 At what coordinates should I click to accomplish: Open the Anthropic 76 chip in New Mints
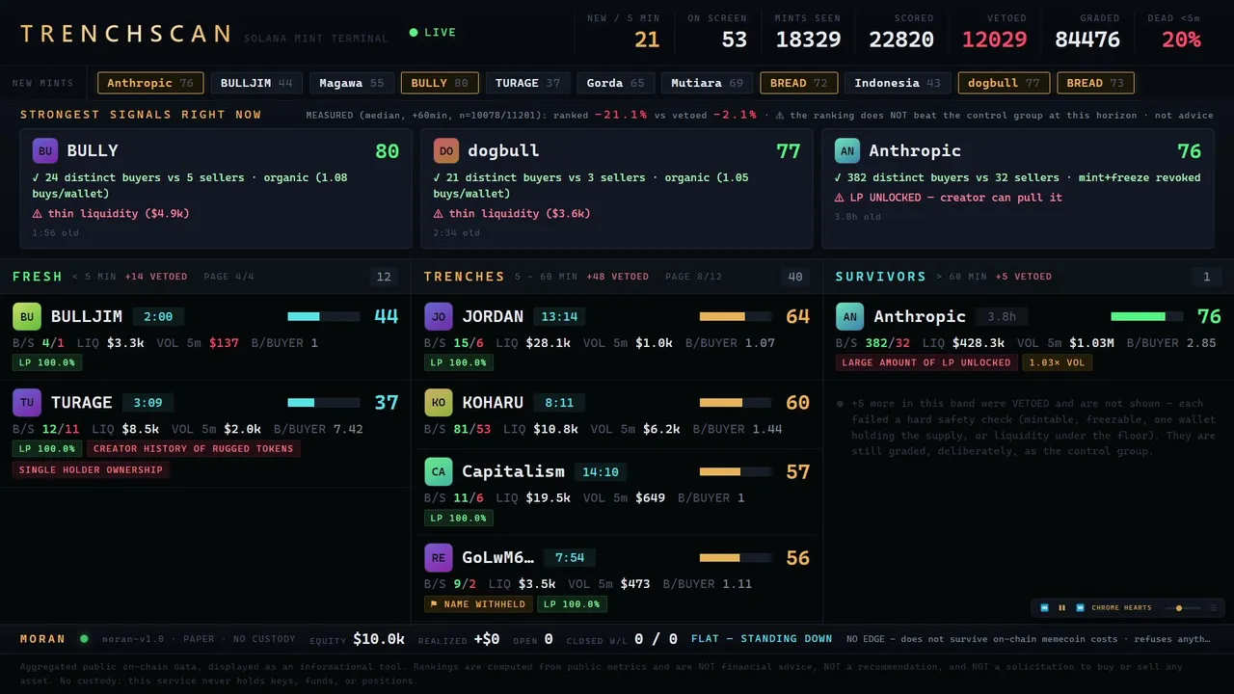[150, 83]
